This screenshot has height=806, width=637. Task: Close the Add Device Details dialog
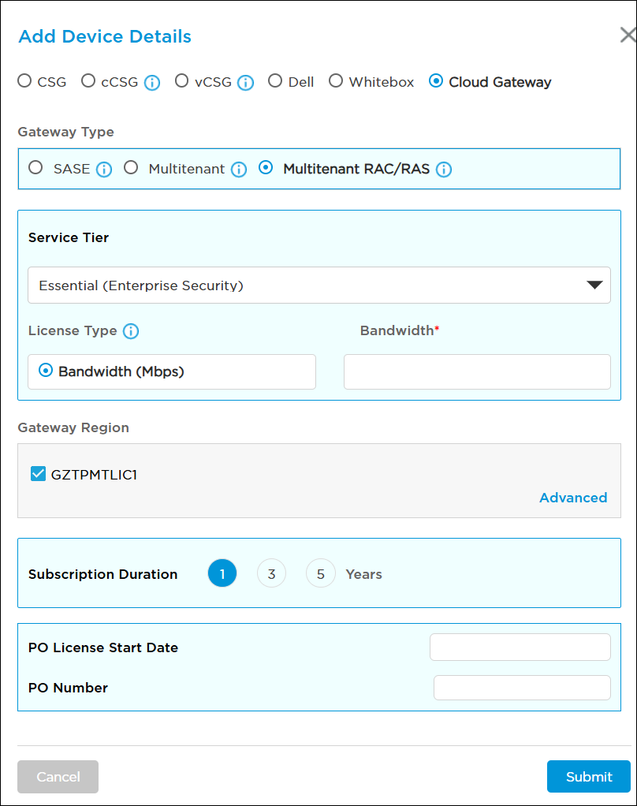click(628, 35)
